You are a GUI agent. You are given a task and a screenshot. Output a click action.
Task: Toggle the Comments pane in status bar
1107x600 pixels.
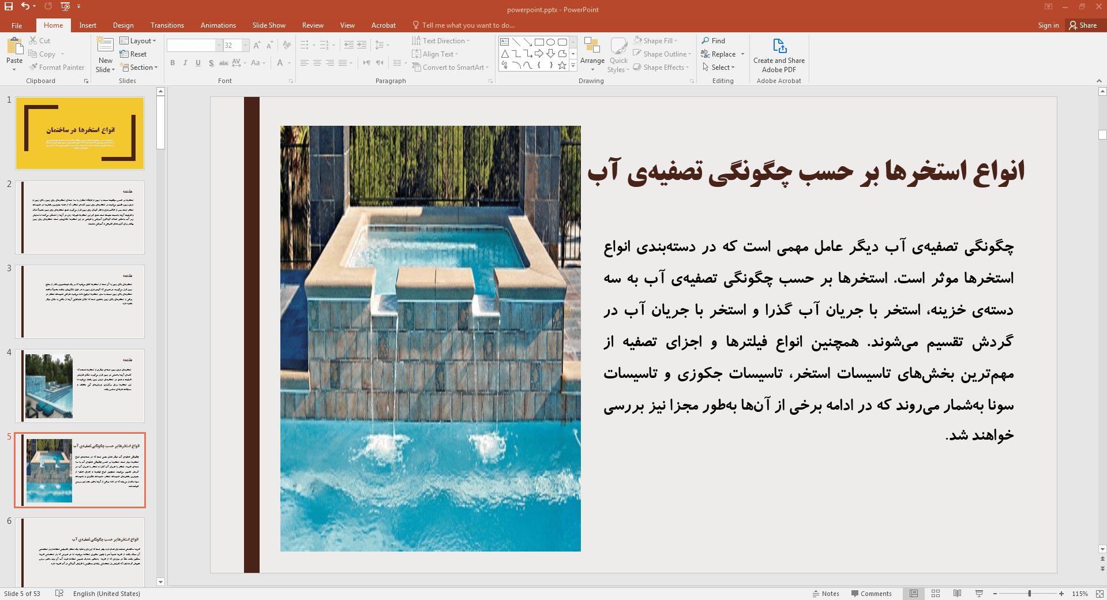pos(871,593)
